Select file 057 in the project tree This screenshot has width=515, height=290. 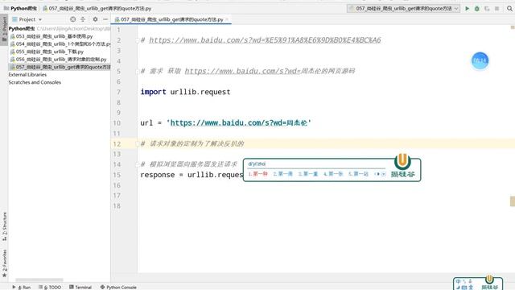(x=60, y=67)
